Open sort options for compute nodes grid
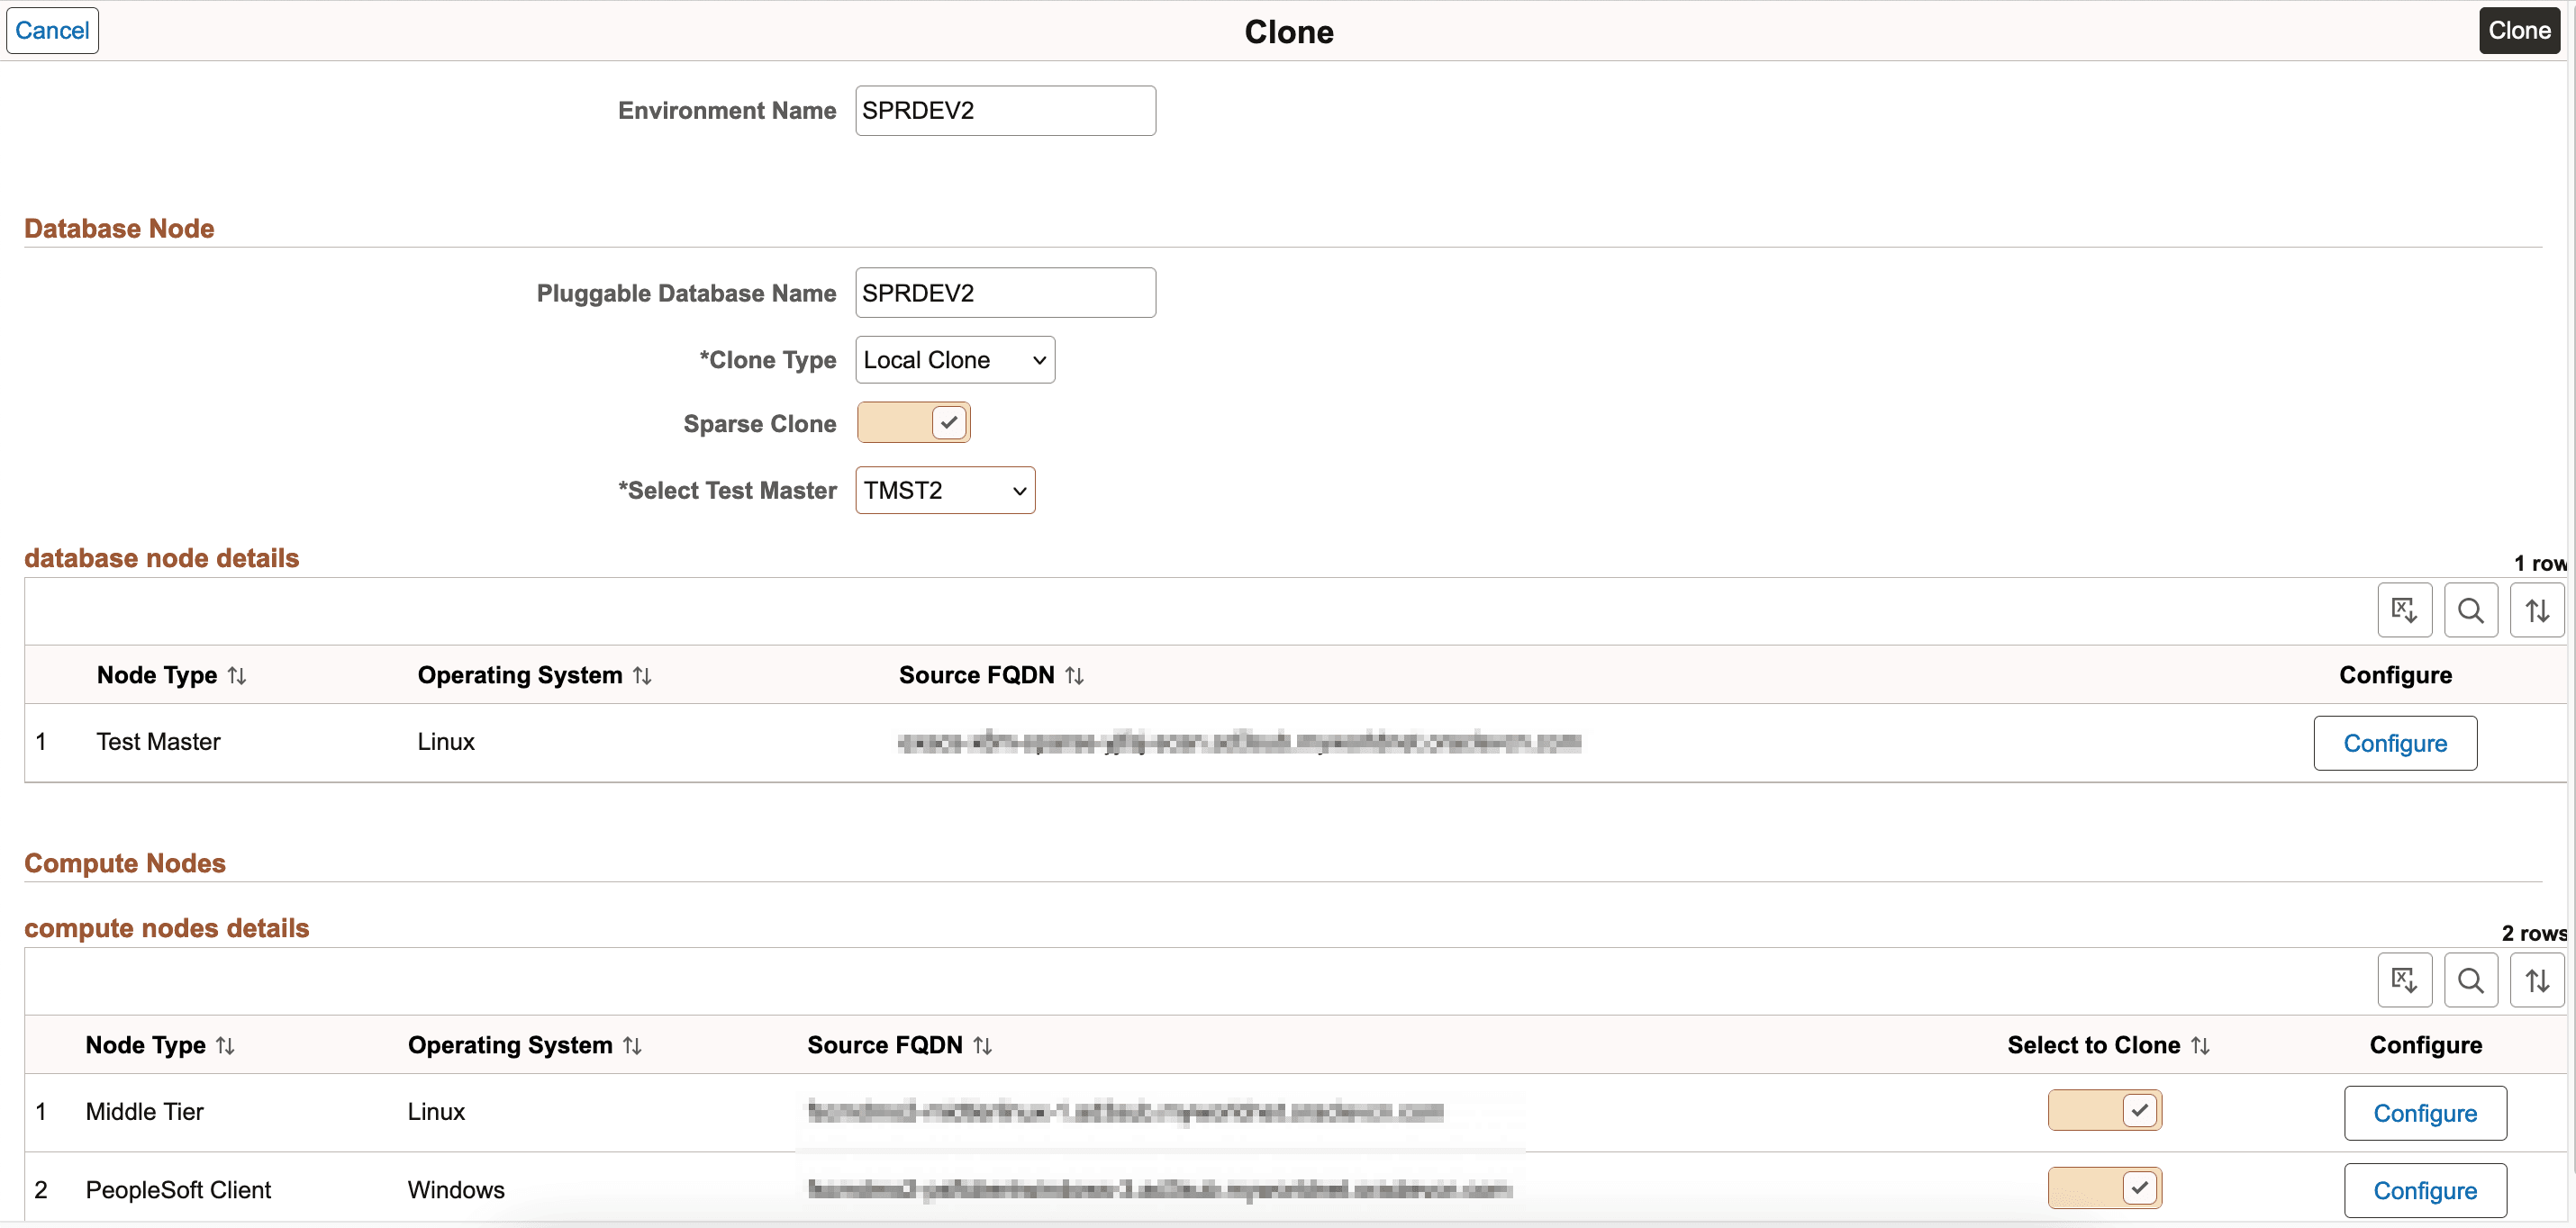 point(2537,980)
